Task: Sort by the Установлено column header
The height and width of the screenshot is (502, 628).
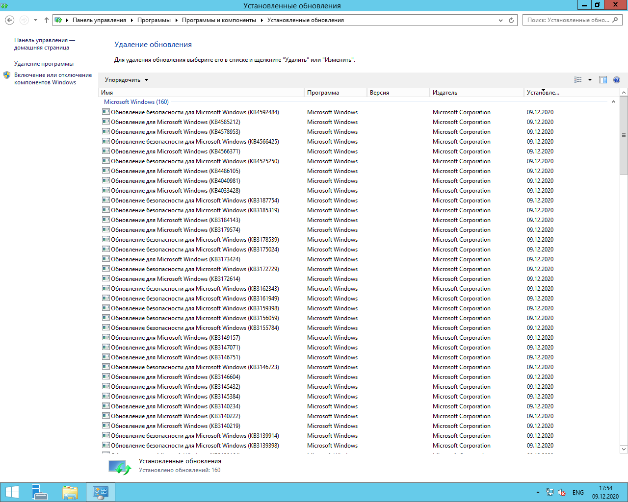Action: pos(544,92)
